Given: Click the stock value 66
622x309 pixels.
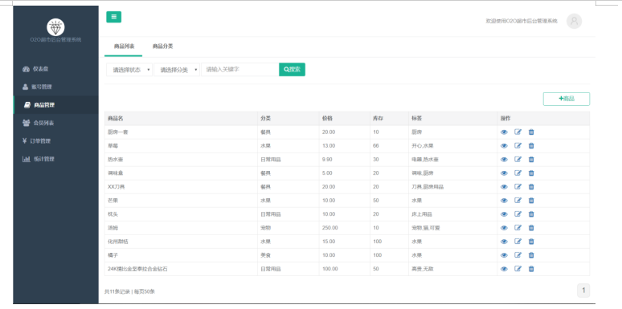Looking at the screenshot, I should (x=375, y=146).
